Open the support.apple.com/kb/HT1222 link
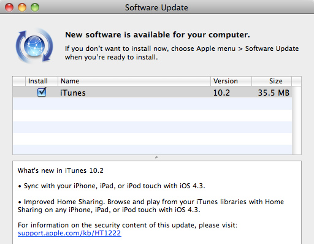Image resolution: width=314 pixels, height=244 pixels. (x=69, y=233)
